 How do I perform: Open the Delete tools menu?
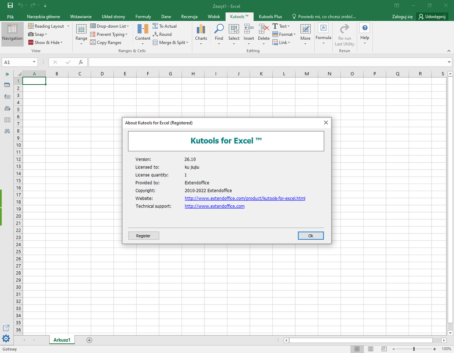264,34
